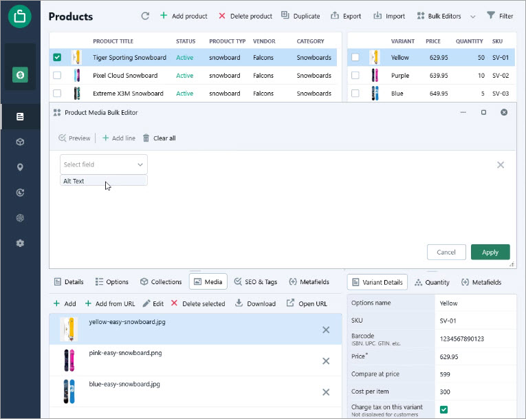Open the variant Metafields tab

click(481, 282)
